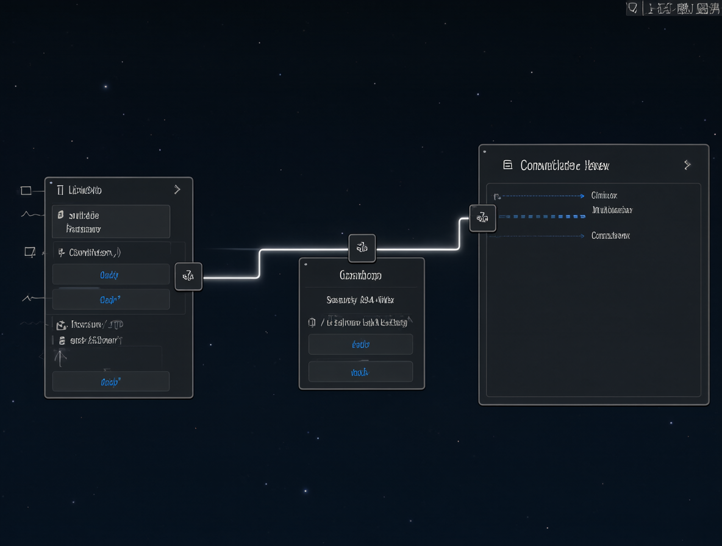Click the upper blue button in middle node
The image size is (722, 546).
[x=360, y=344]
